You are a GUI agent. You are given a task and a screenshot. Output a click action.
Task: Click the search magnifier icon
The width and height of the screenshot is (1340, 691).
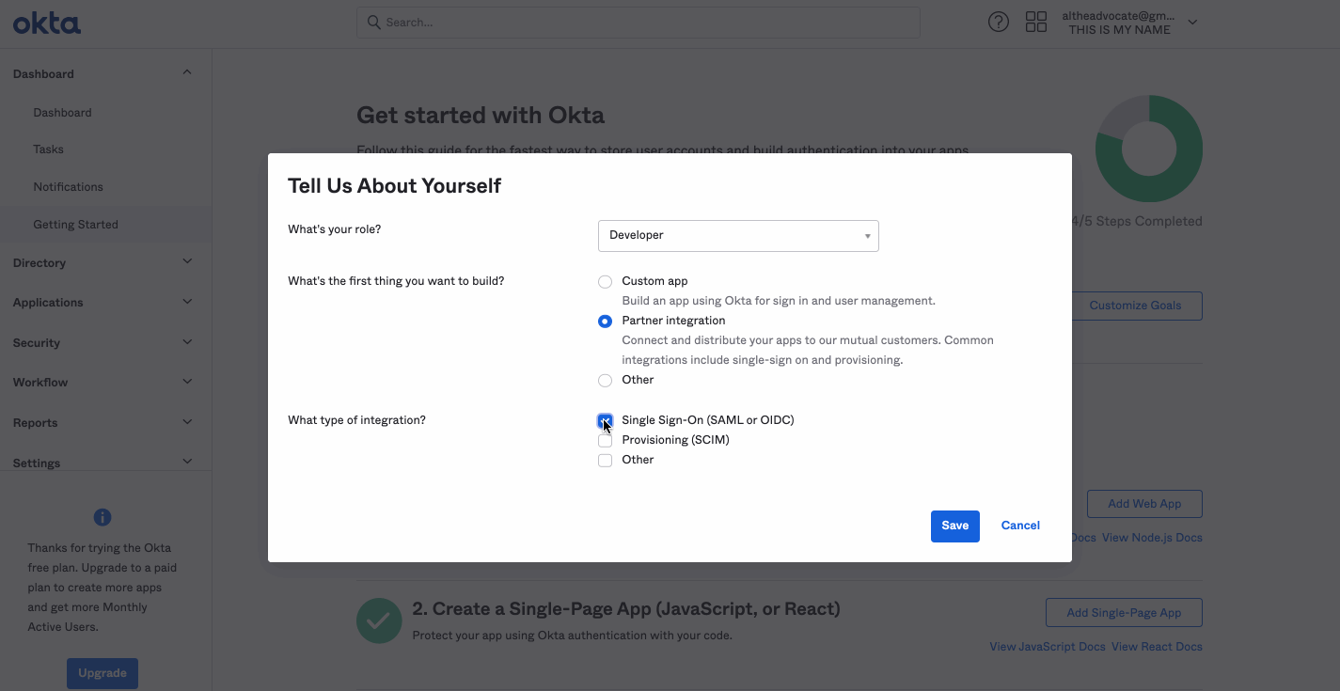click(373, 23)
